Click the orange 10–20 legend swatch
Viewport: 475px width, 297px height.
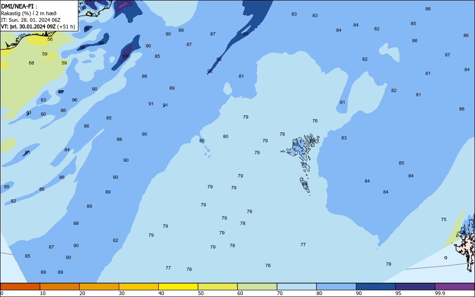pos(60,287)
